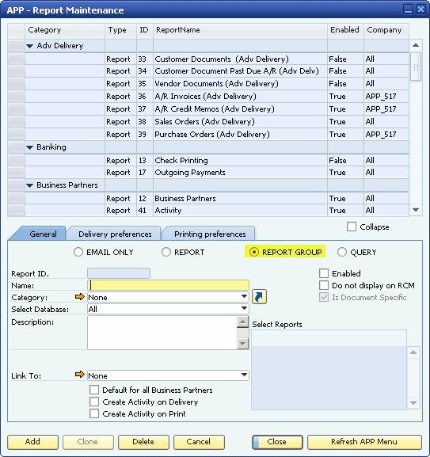Screen dimensions: 430x457
Task: Check Default for all Business Partners
Action: click(94, 390)
